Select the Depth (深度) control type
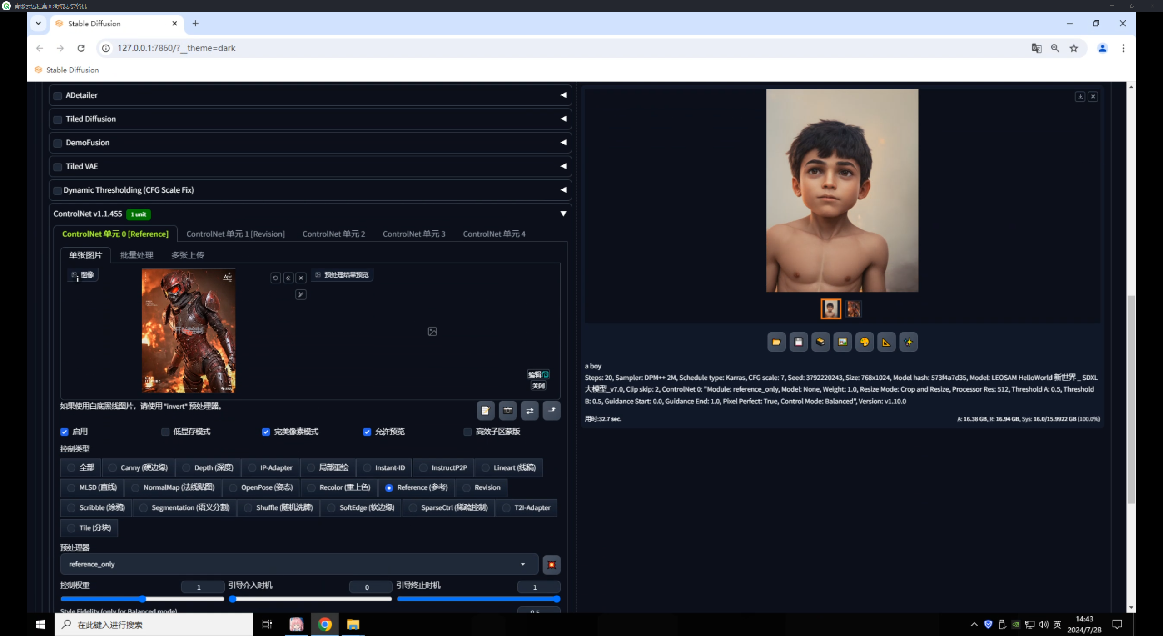The width and height of the screenshot is (1163, 636). coord(208,467)
